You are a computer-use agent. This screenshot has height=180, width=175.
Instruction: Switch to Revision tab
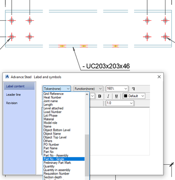tap(12, 103)
